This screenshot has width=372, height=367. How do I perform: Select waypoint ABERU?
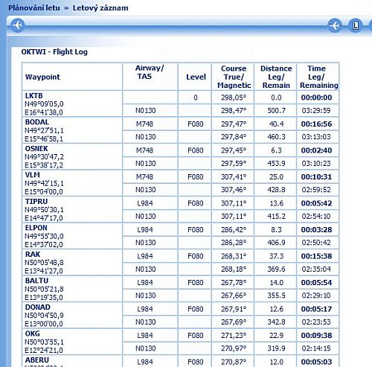click(x=36, y=360)
